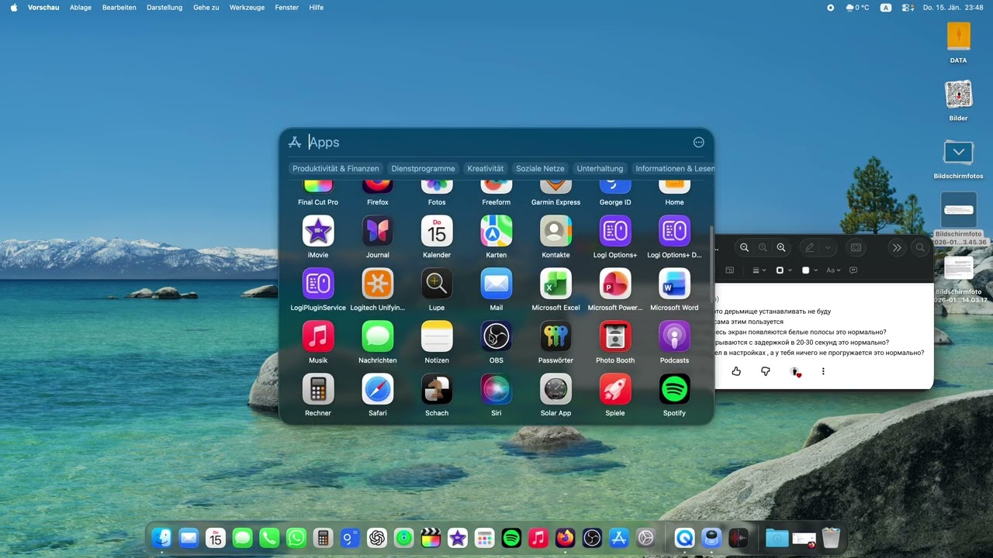
Task: Open the fill color dropdown arrow
Action: (815, 270)
